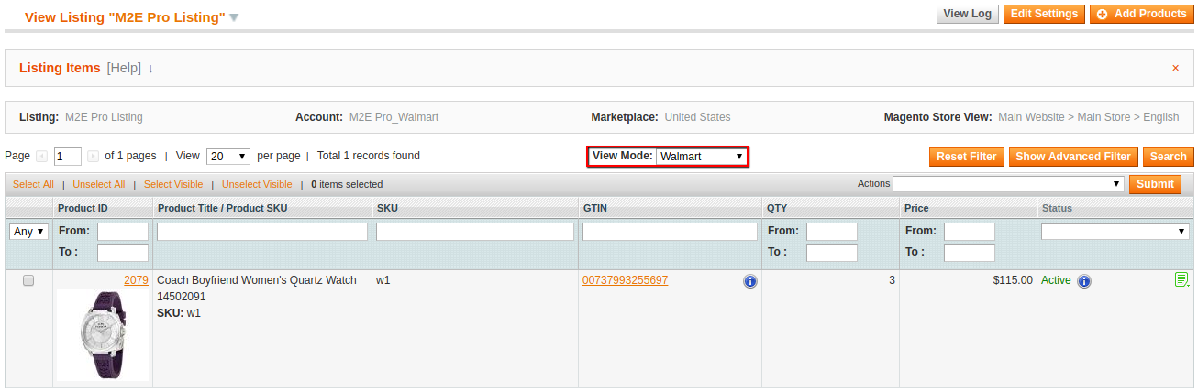
Task: Click the Select All link
Action: coord(33,184)
